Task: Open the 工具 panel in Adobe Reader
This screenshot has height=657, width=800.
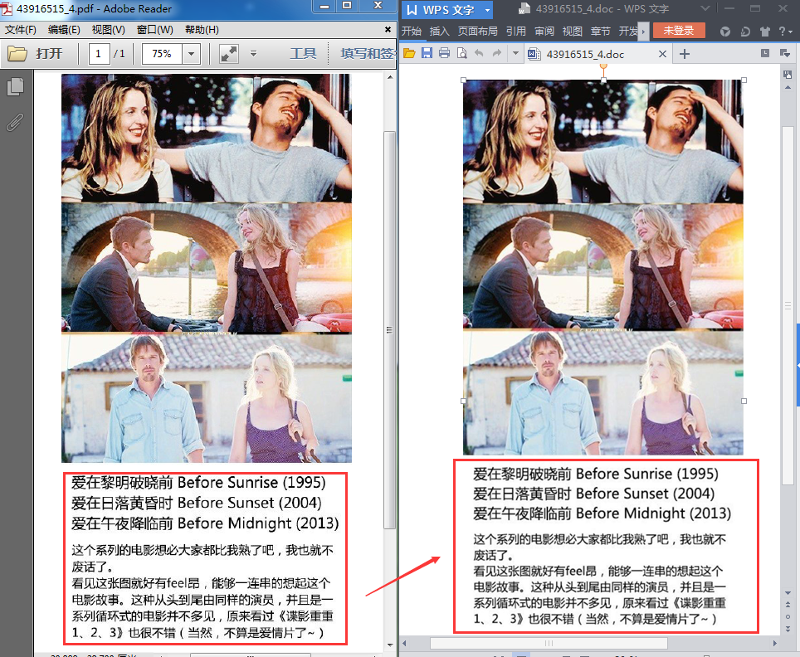Action: pyautogui.click(x=303, y=54)
